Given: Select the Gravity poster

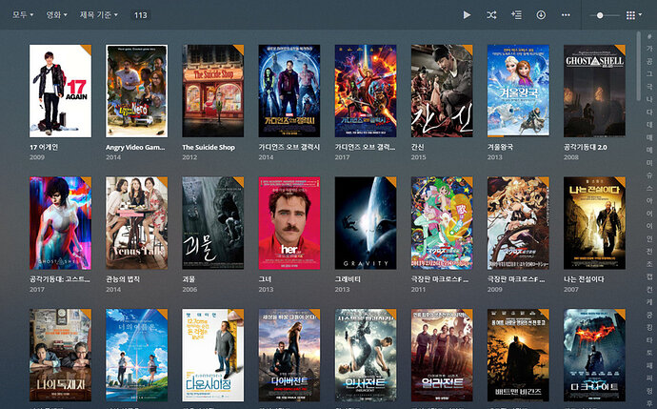Looking at the screenshot, I should [366, 223].
